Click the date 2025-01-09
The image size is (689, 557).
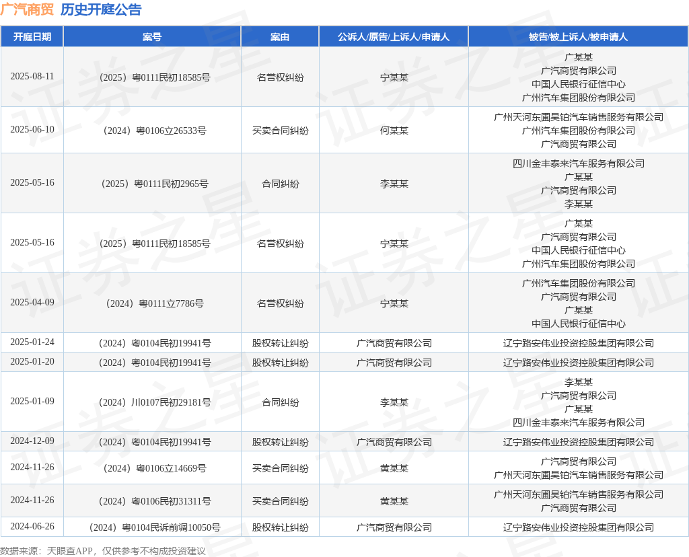tap(32, 402)
